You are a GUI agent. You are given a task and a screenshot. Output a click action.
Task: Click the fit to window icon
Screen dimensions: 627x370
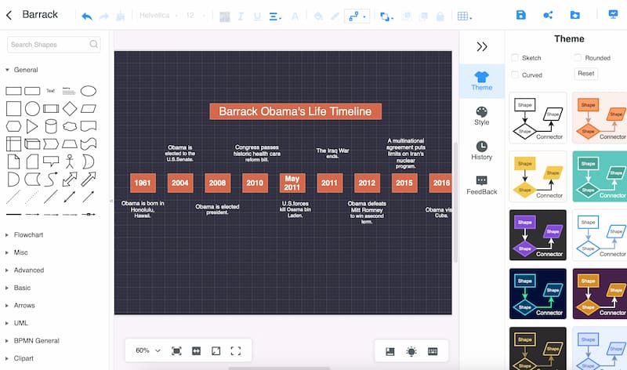176,351
